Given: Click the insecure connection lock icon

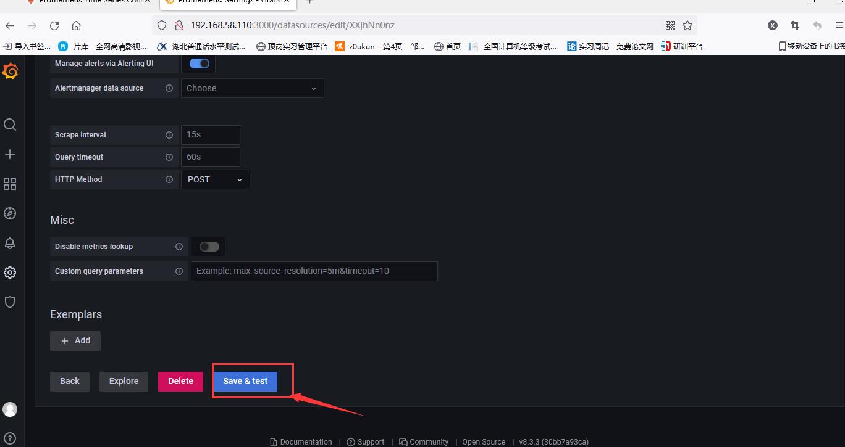Looking at the screenshot, I should [179, 25].
